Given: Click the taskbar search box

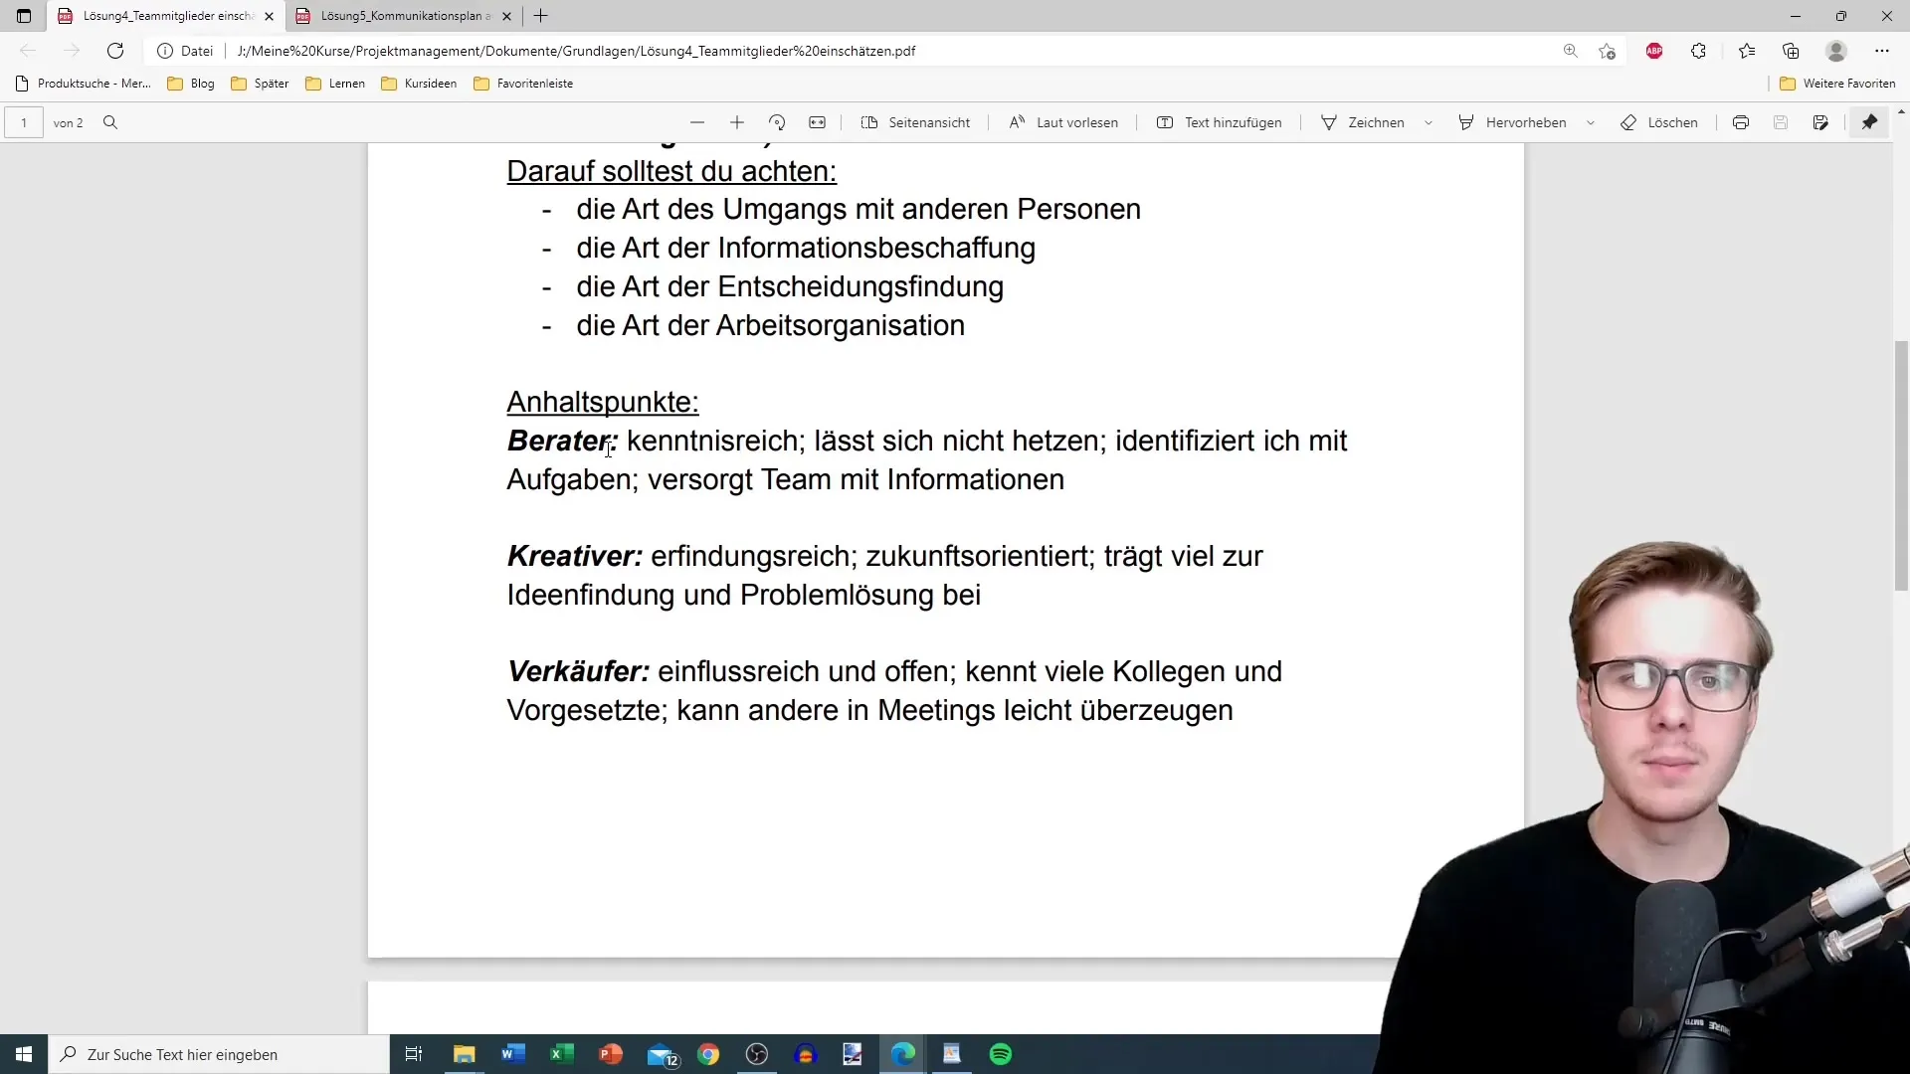Looking at the screenshot, I should click(x=219, y=1054).
